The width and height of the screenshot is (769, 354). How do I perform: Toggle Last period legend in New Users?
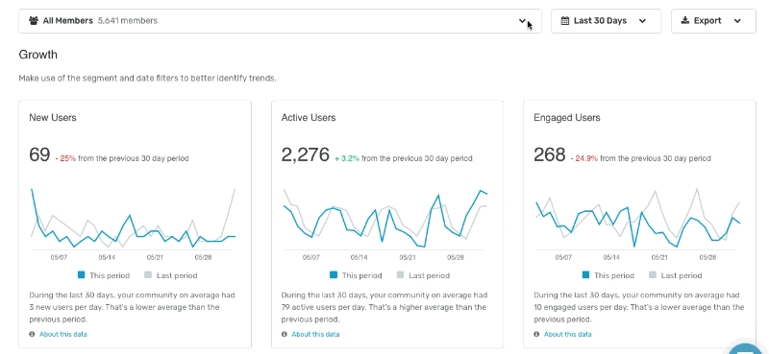171,275
